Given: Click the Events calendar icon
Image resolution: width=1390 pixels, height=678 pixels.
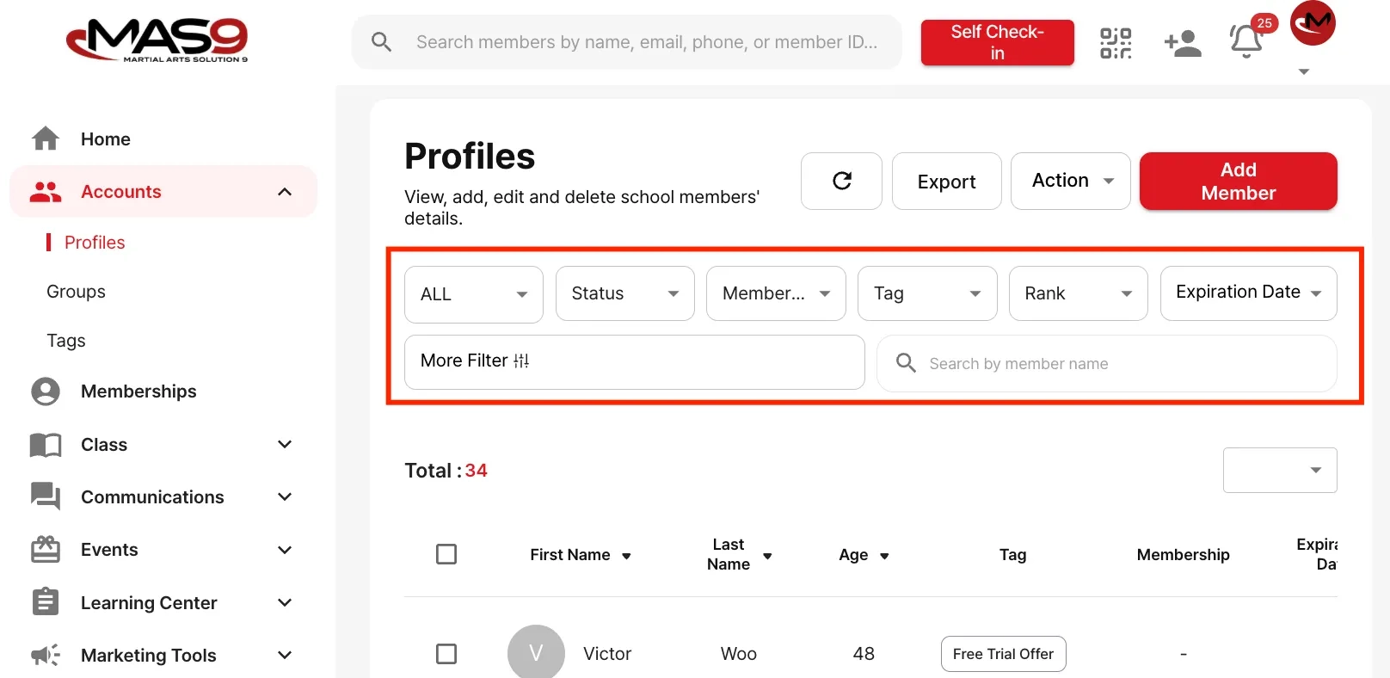Looking at the screenshot, I should (x=46, y=549).
